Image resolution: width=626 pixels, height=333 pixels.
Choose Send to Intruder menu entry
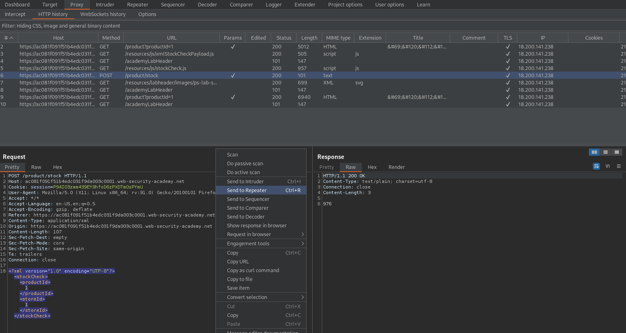(261, 182)
